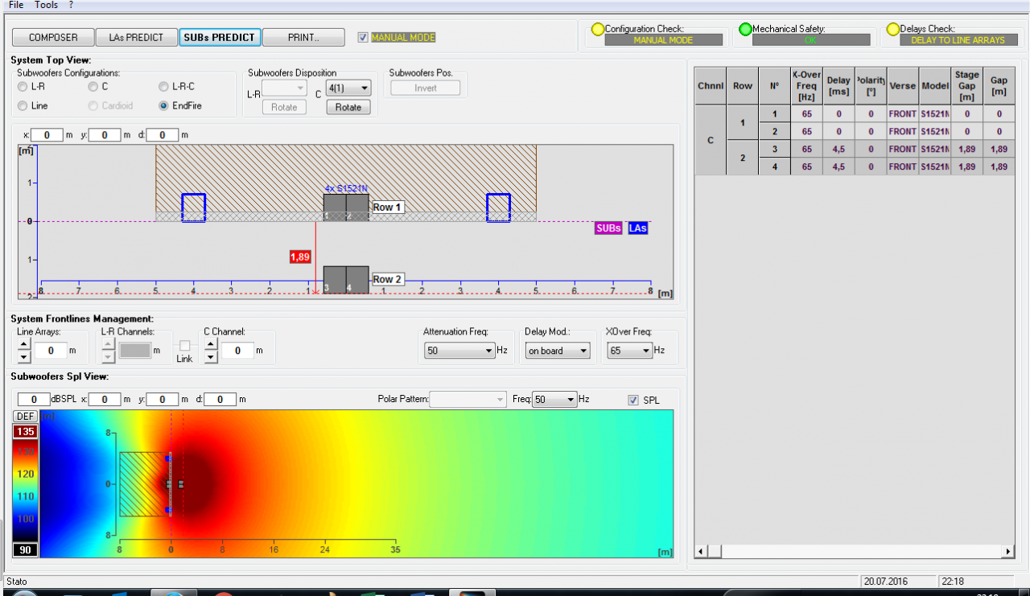Click the x field in System Top View
Viewport: 1030px width, 596px height.
(47, 135)
